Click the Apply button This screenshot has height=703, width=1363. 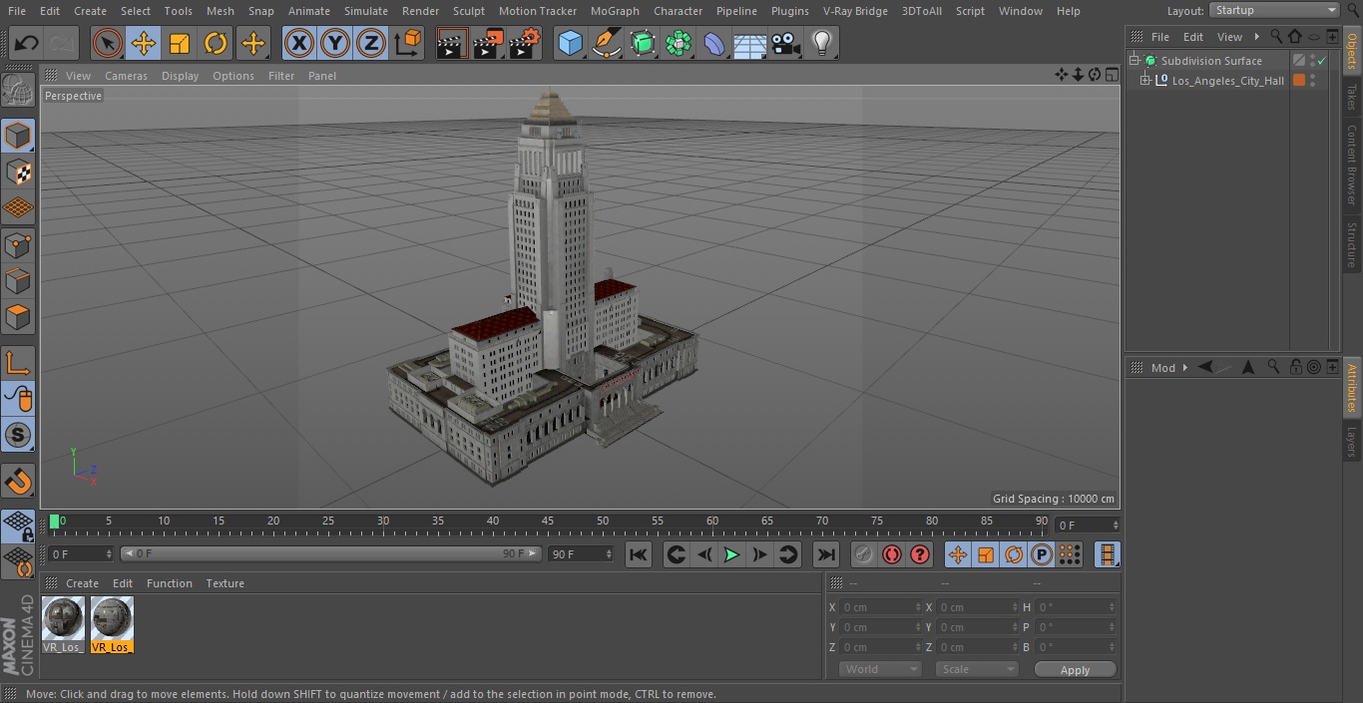[x=1075, y=670]
